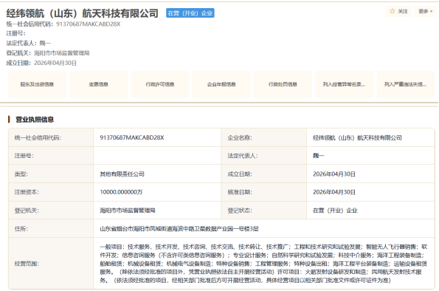439x291 pixels.
Task: Click header 登记机关 海阳市市场监督管理局
Action: coord(61,53)
